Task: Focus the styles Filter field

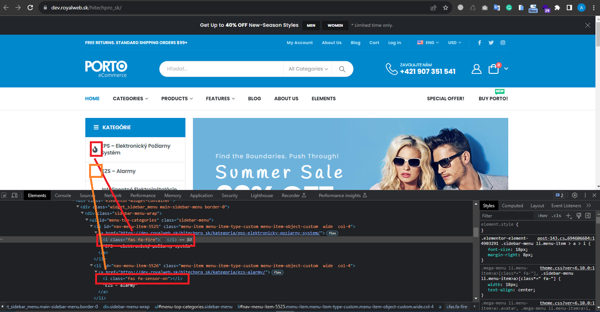Action: coord(508,216)
